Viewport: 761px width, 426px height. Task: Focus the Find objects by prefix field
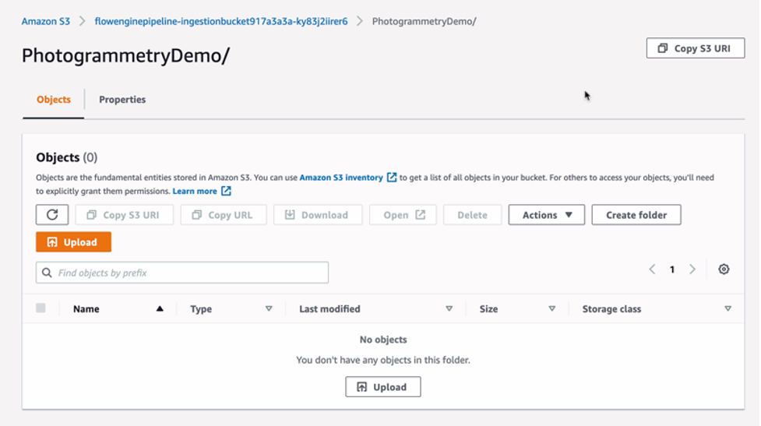(x=182, y=273)
